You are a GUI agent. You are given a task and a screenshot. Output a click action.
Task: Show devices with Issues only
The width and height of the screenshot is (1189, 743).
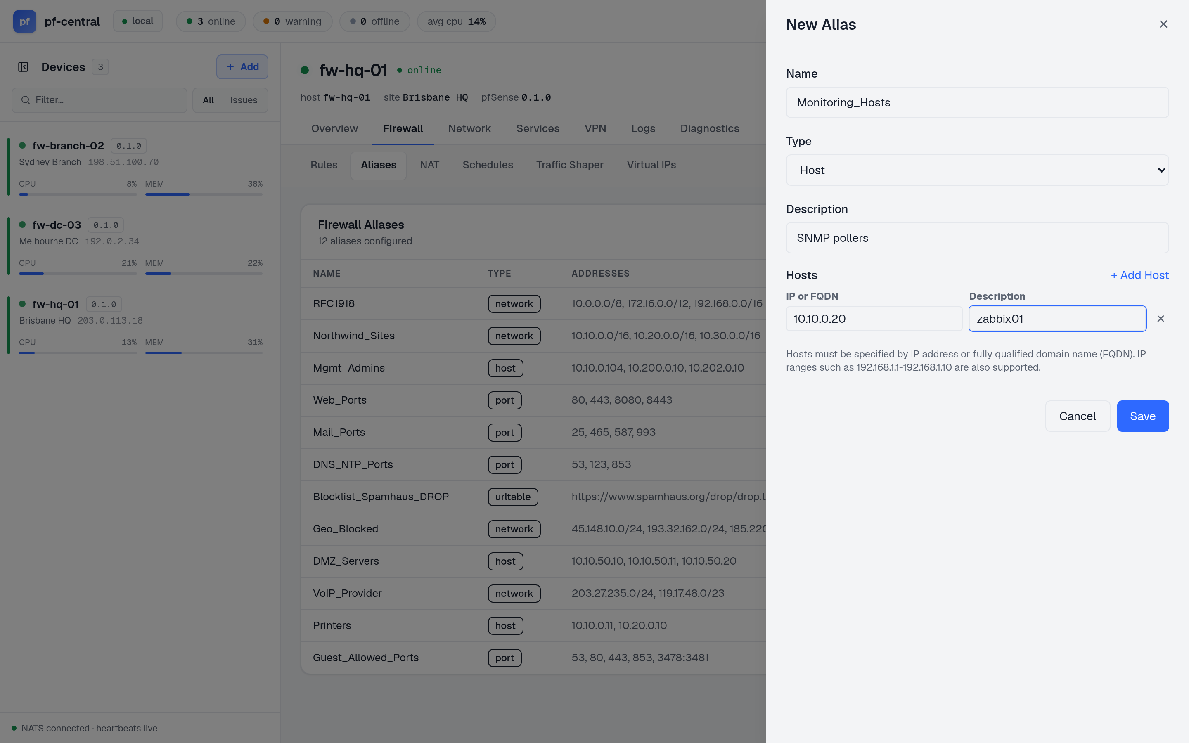coord(244,100)
